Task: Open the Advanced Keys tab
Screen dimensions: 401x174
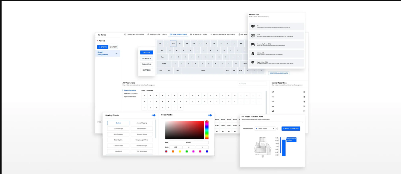Action: (199, 35)
